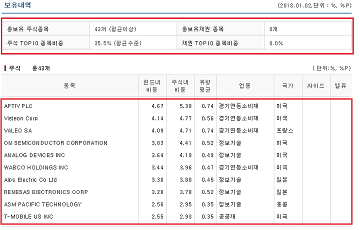
Task: Select the 0.0% bond weight value
Action: (276, 43)
